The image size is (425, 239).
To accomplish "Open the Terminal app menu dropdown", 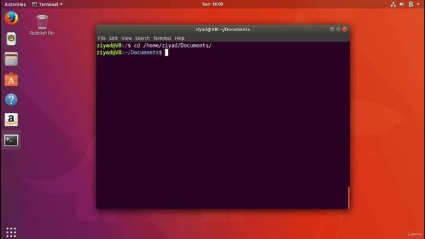I will [47, 5].
